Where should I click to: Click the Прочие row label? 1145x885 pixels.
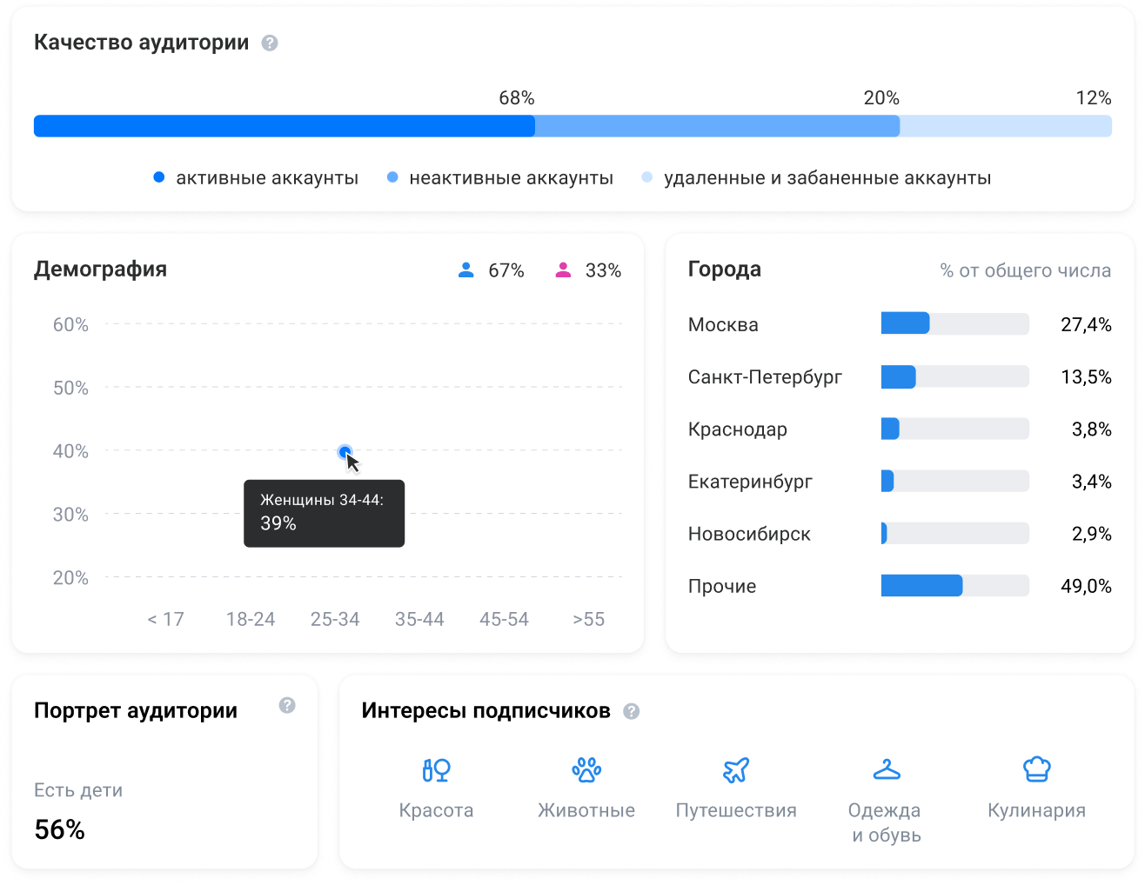point(722,586)
